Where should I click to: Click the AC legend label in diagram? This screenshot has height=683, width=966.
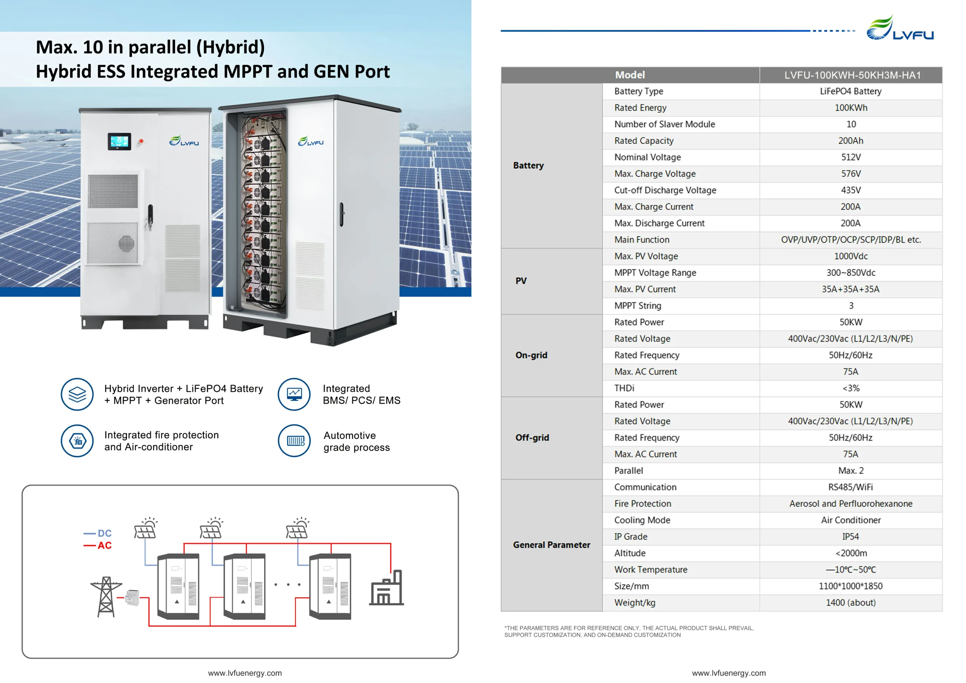[105, 545]
